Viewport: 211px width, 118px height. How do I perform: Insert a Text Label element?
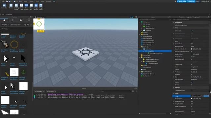[x=21, y=7]
